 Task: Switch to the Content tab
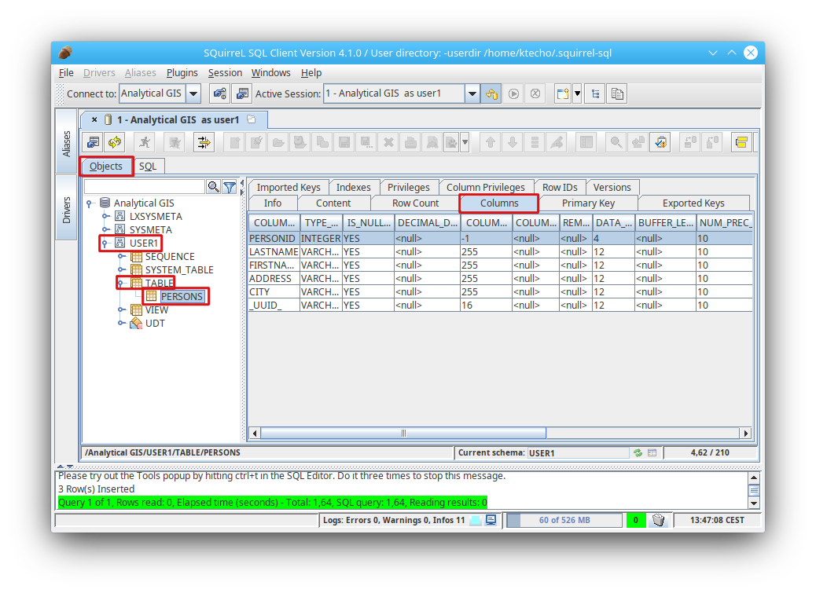[333, 203]
